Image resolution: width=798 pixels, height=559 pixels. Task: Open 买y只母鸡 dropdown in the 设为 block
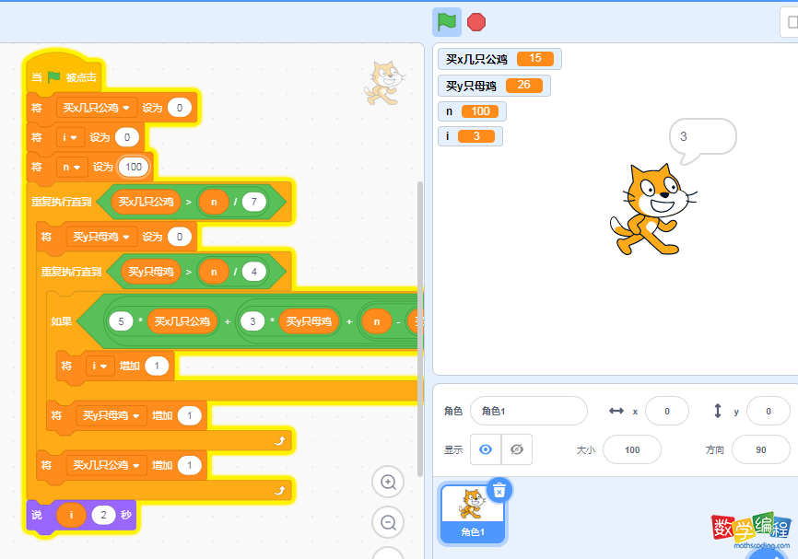(100, 237)
